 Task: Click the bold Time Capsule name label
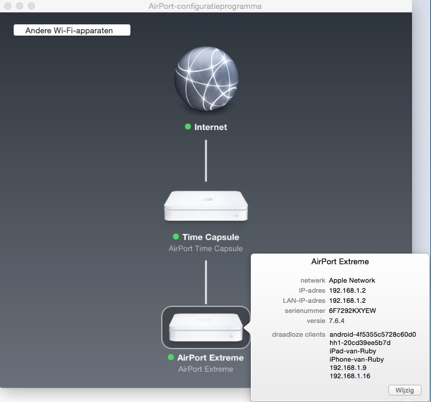click(x=210, y=237)
